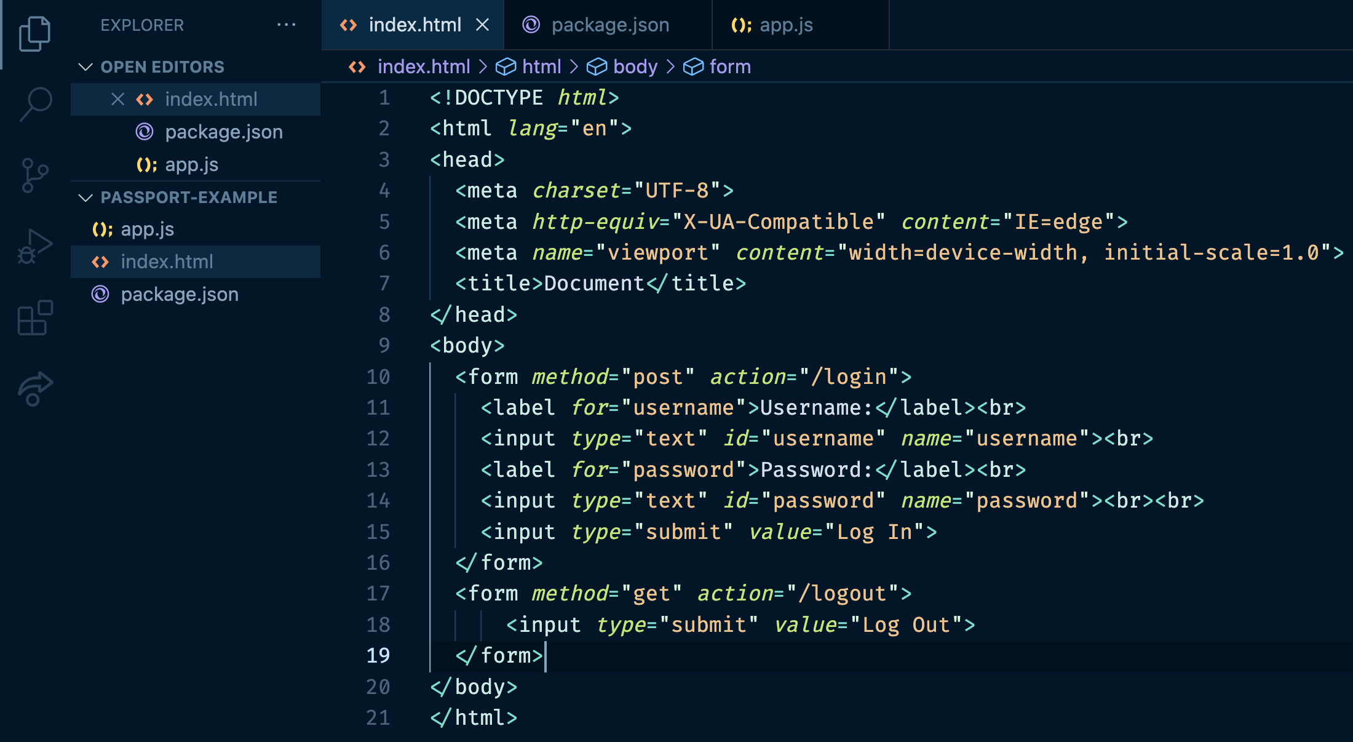Click the html breadcrumb item
This screenshot has width=1353, height=742.
tap(541, 66)
